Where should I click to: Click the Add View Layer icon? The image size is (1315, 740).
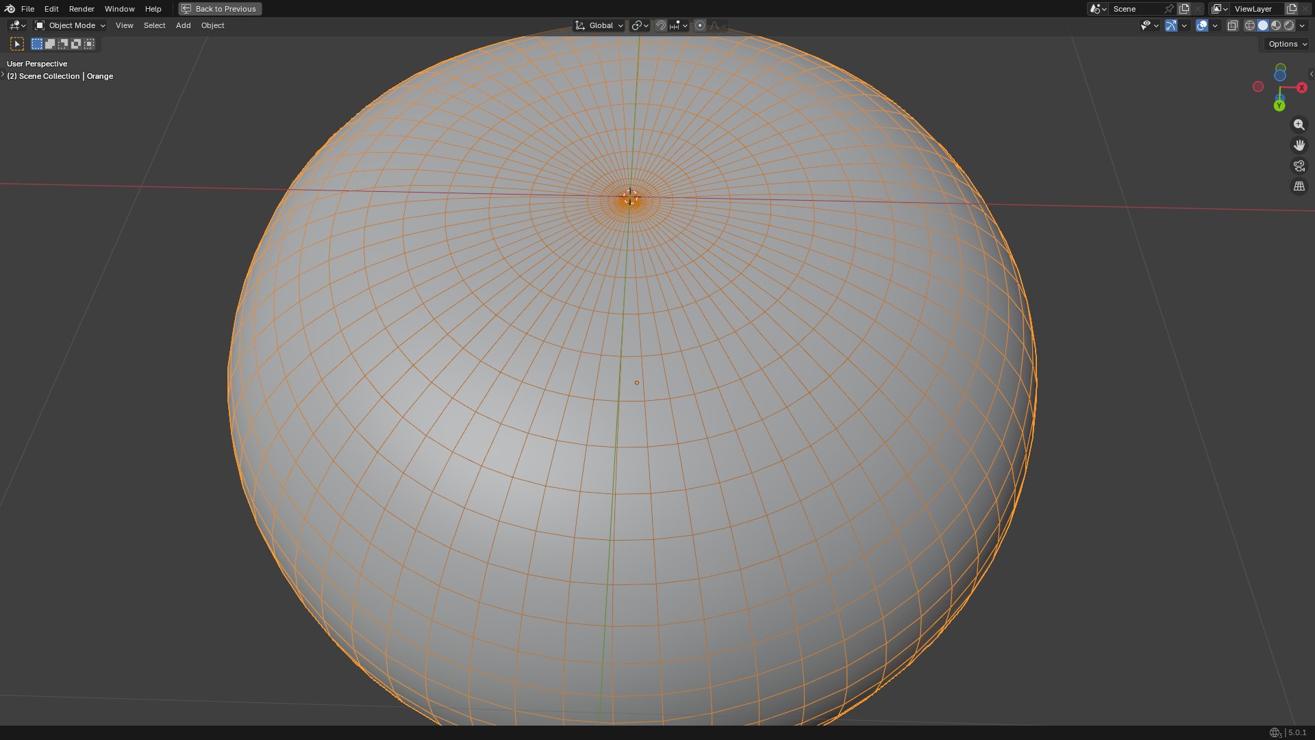point(1292,9)
